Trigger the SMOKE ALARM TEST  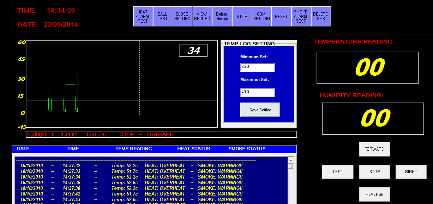click(x=301, y=16)
